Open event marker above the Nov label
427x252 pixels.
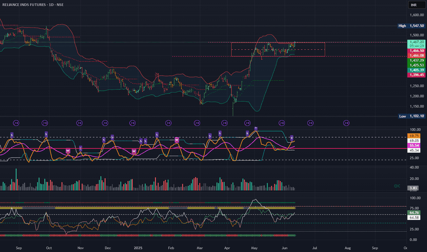(79, 123)
